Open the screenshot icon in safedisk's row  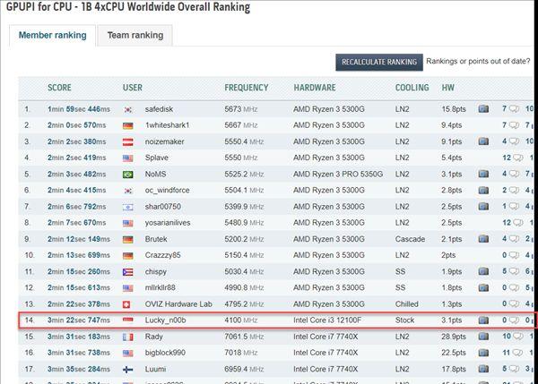(483, 109)
